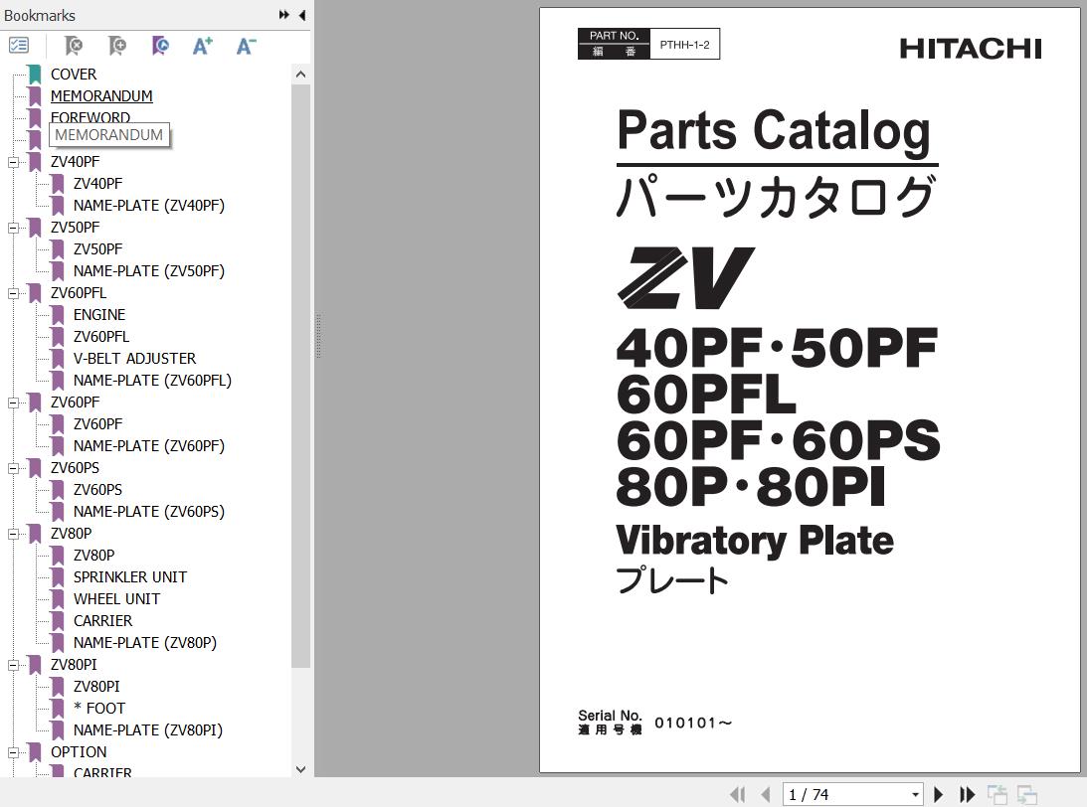1087x807 pixels.
Task: Collapse the ZV80PI bookmark group
Action: click(x=14, y=665)
